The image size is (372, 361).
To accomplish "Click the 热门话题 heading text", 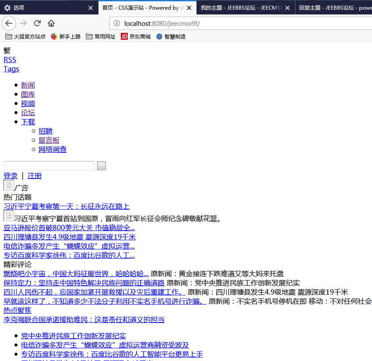I will [x=18, y=197].
